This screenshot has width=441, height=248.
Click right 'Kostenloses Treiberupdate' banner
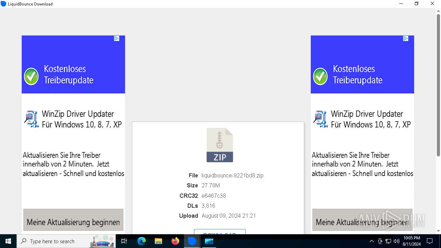click(362, 64)
